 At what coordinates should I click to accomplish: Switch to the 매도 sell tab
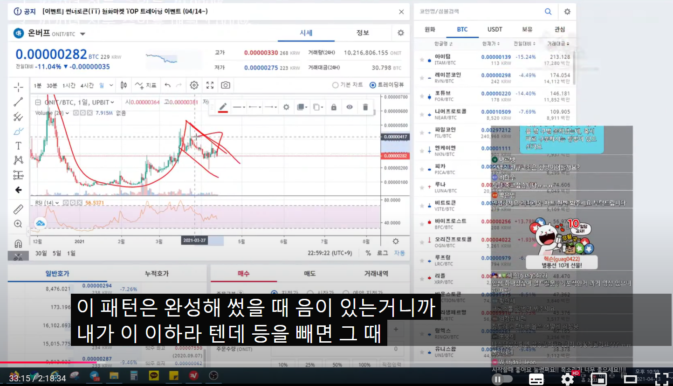click(310, 274)
